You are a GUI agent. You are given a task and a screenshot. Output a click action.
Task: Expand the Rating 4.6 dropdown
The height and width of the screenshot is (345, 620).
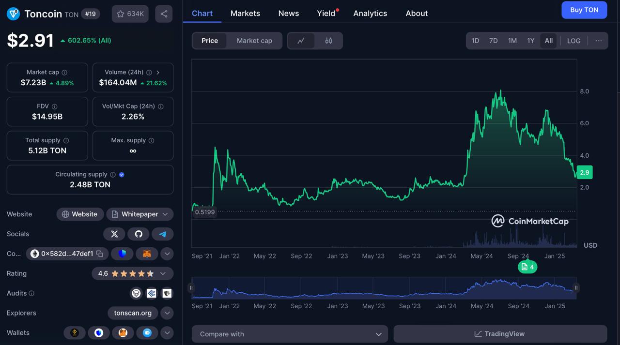132,273
